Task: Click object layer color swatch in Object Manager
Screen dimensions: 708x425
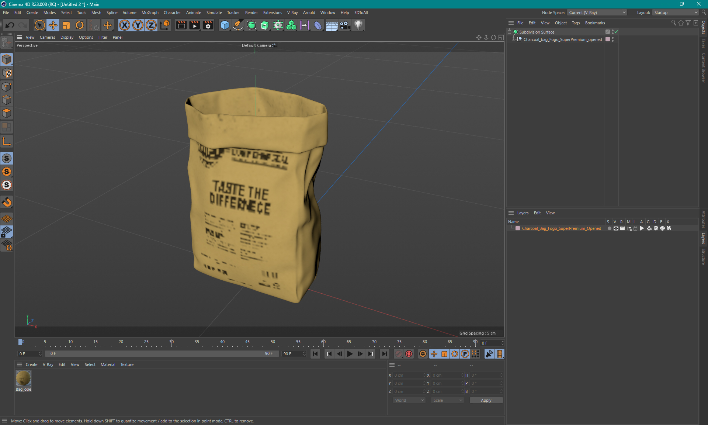Action: (608, 39)
